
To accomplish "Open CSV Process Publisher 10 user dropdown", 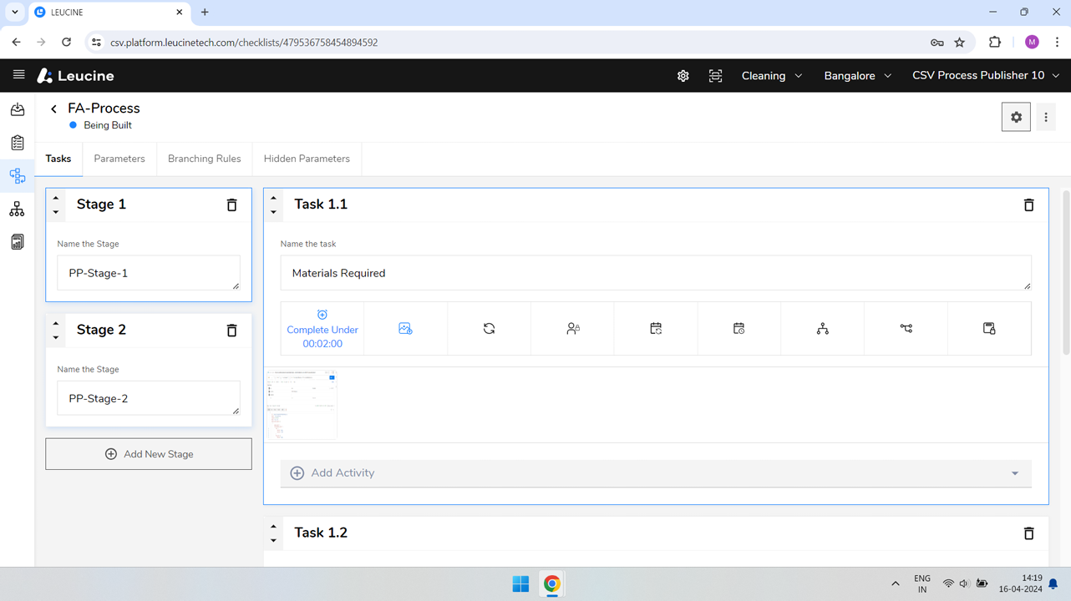I will [986, 76].
